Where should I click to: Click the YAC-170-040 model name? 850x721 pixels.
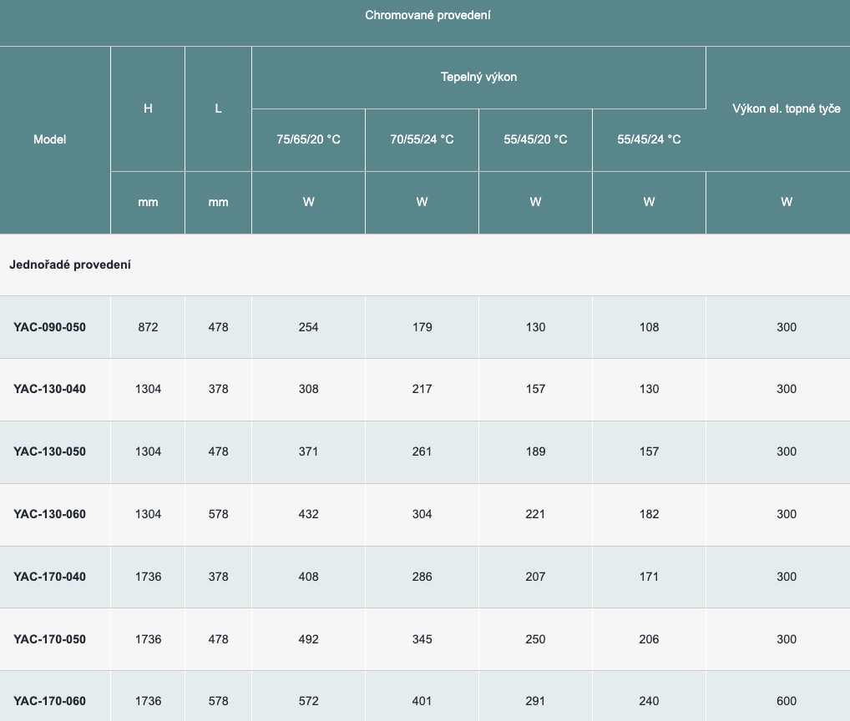click(49, 577)
